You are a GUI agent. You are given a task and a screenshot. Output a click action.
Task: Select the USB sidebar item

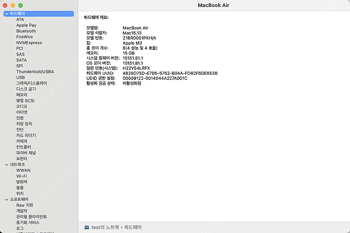[21, 77]
